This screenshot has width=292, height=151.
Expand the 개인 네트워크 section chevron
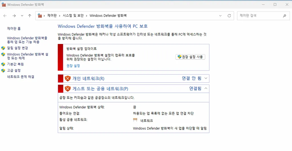pos(206,78)
